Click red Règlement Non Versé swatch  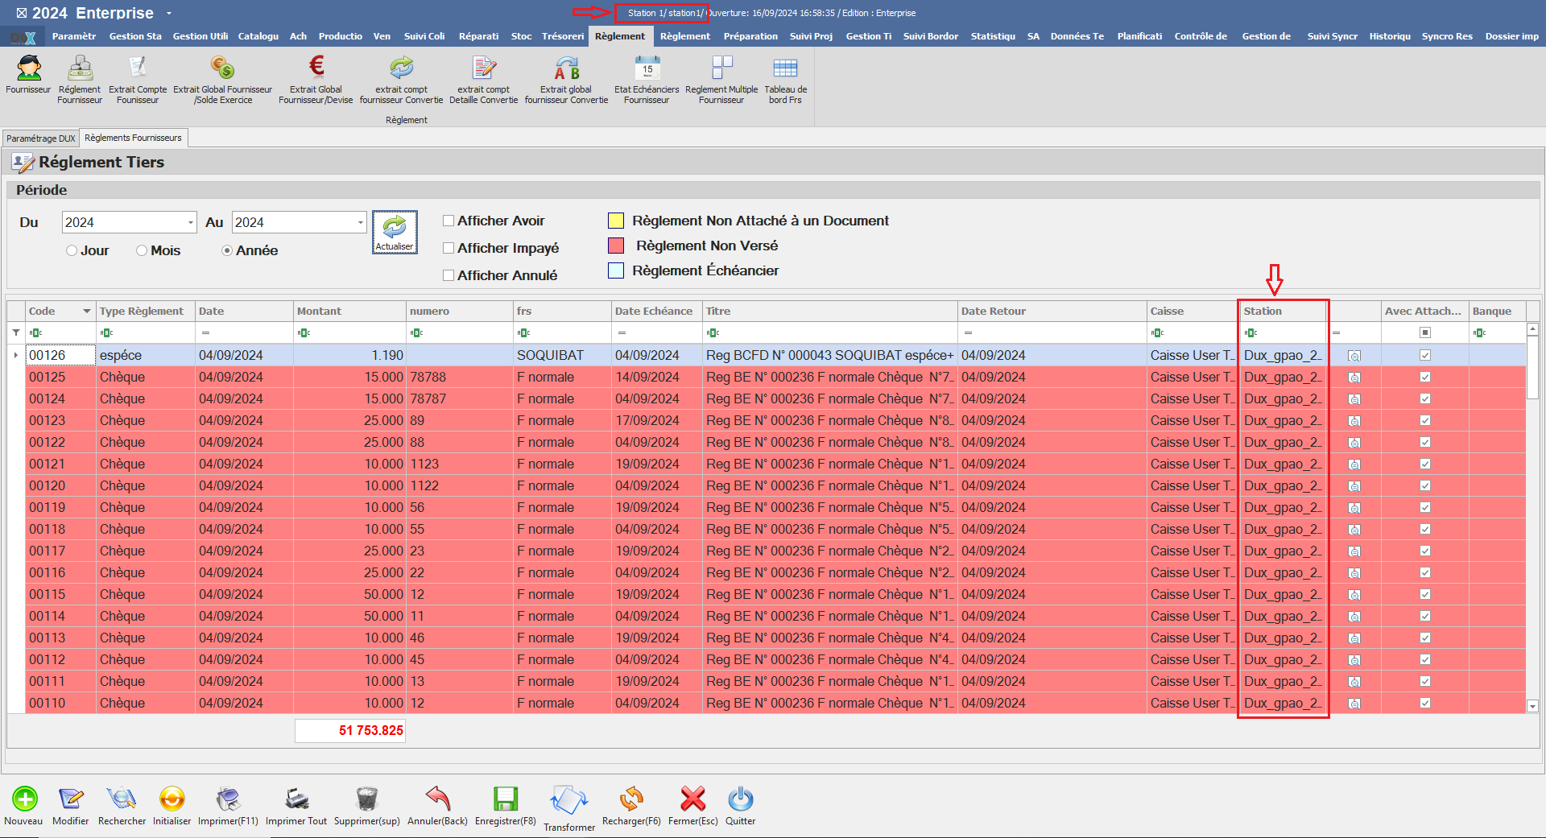(x=616, y=246)
